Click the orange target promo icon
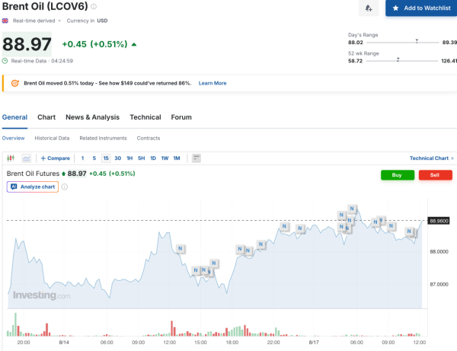The height and width of the screenshot is (351, 457). [15, 83]
